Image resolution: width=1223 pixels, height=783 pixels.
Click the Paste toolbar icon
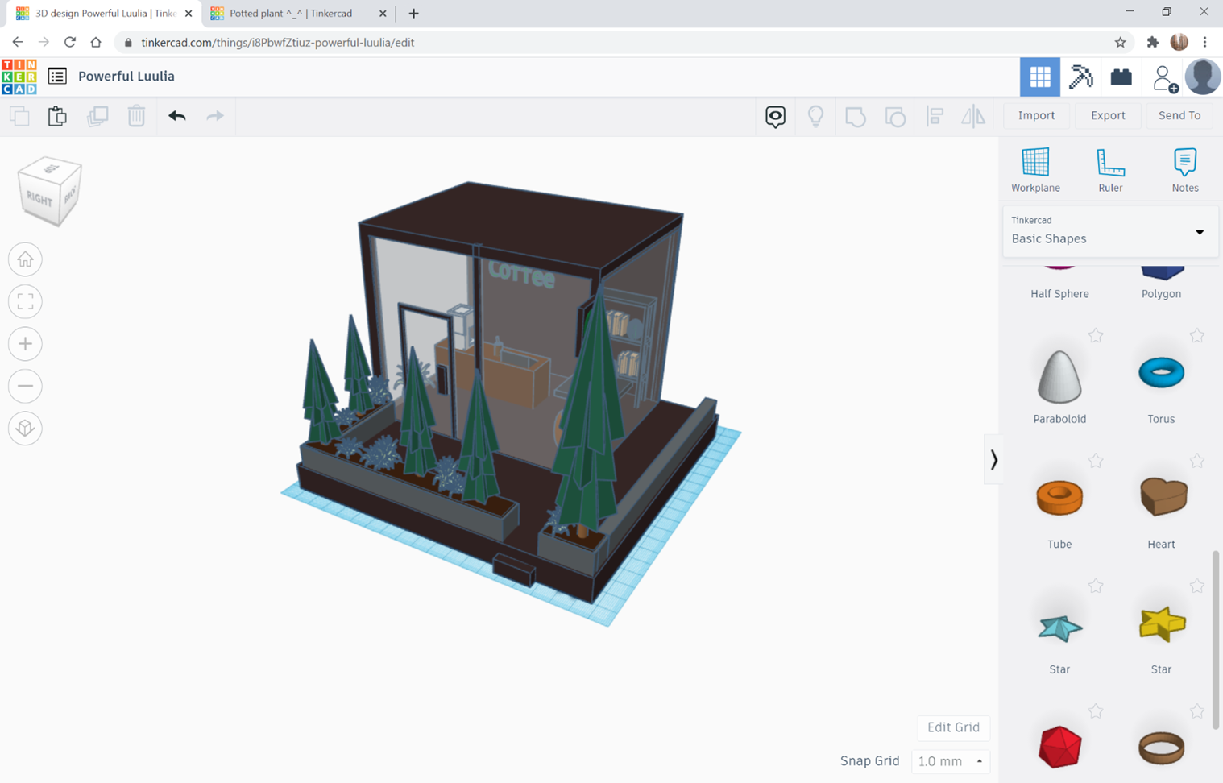pyautogui.click(x=57, y=116)
